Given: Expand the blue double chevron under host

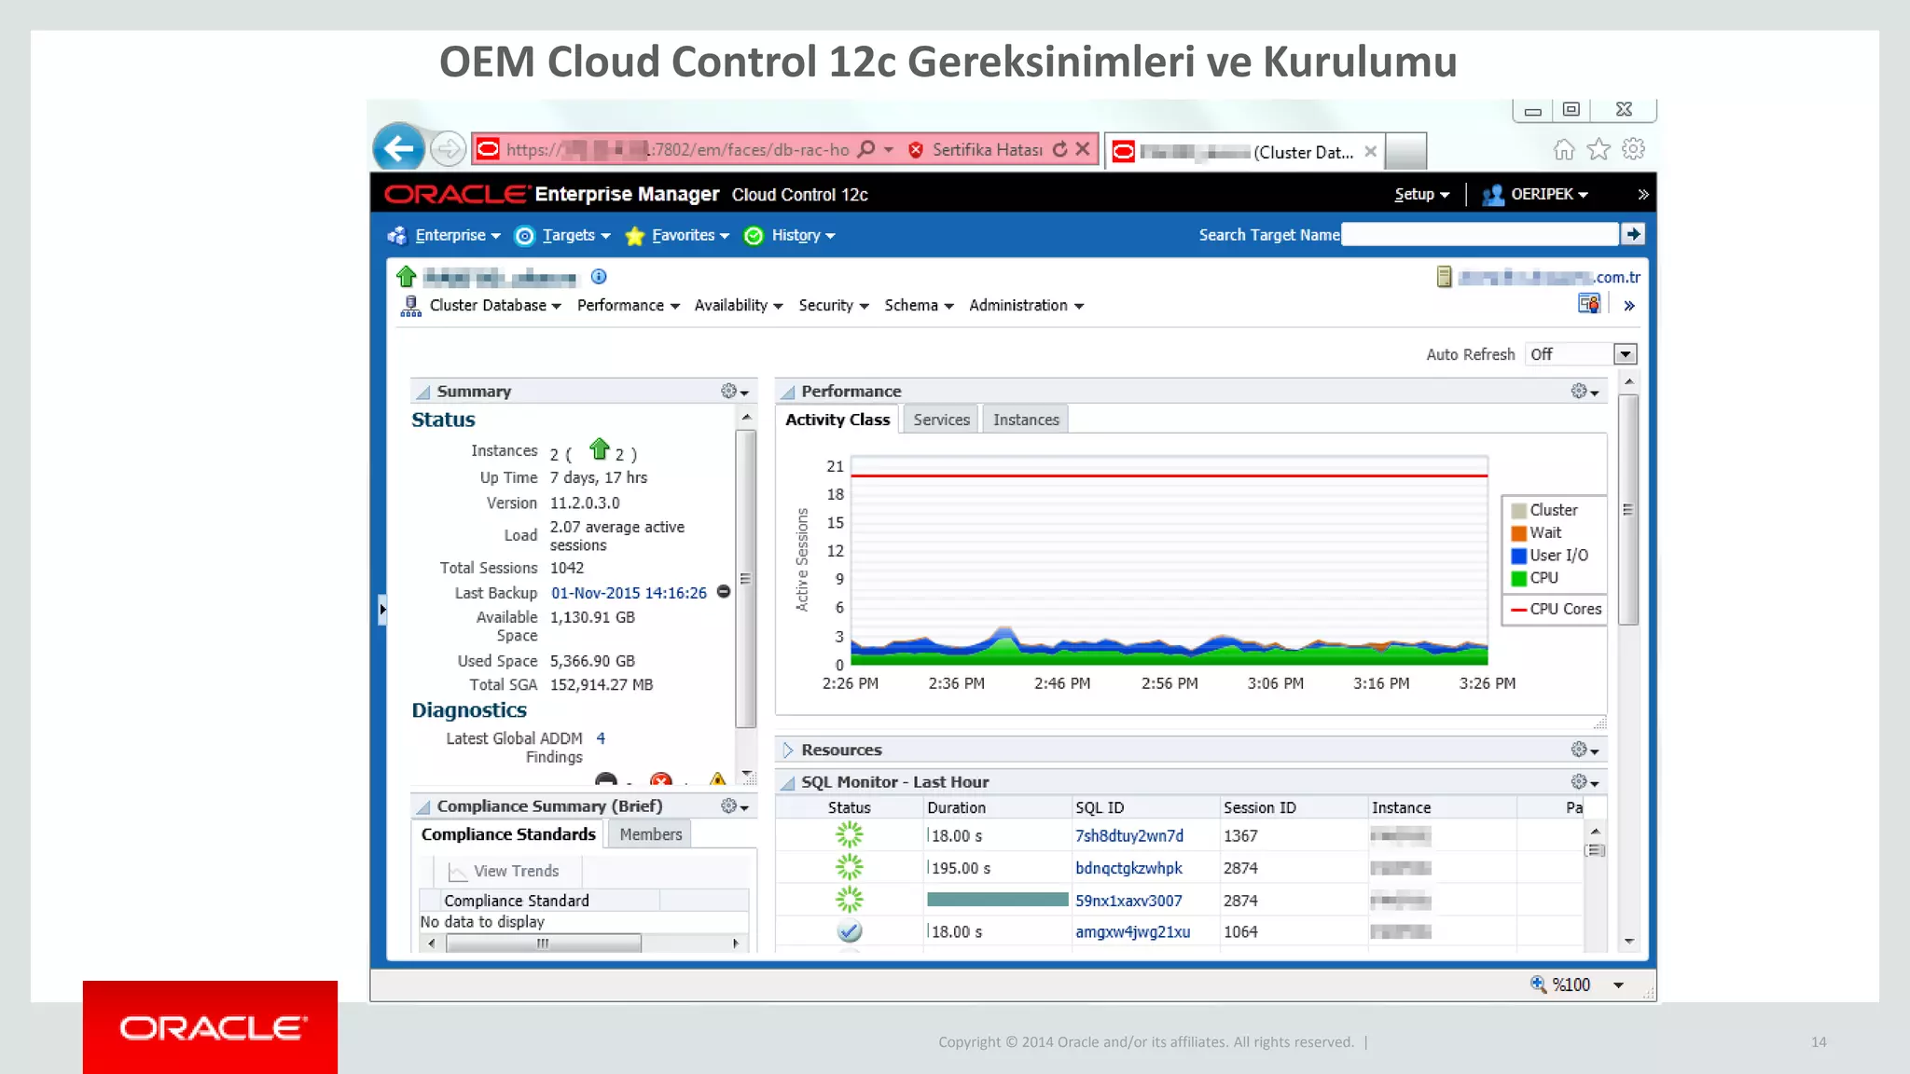Looking at the screenshot, I should [1628, 306].
